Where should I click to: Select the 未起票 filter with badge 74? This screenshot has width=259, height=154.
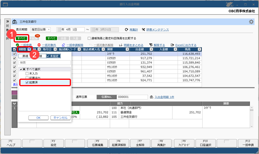click(34, 38)
